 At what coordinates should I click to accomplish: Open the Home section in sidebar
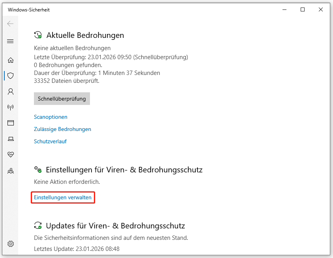(10, 60)
